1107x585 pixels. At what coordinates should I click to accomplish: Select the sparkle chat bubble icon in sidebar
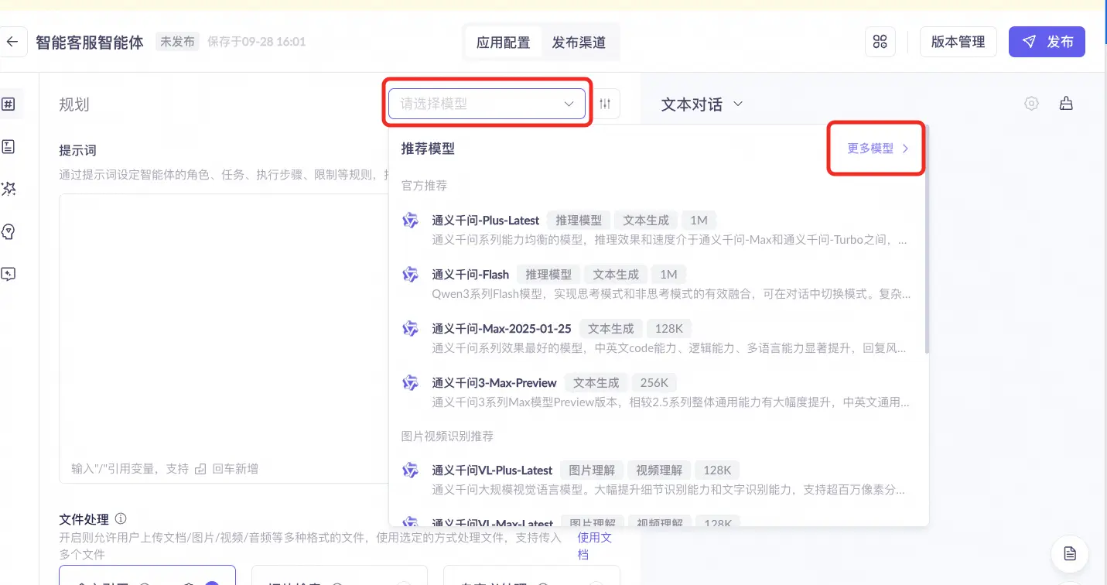pyautogui.click(x=9, y=274)
